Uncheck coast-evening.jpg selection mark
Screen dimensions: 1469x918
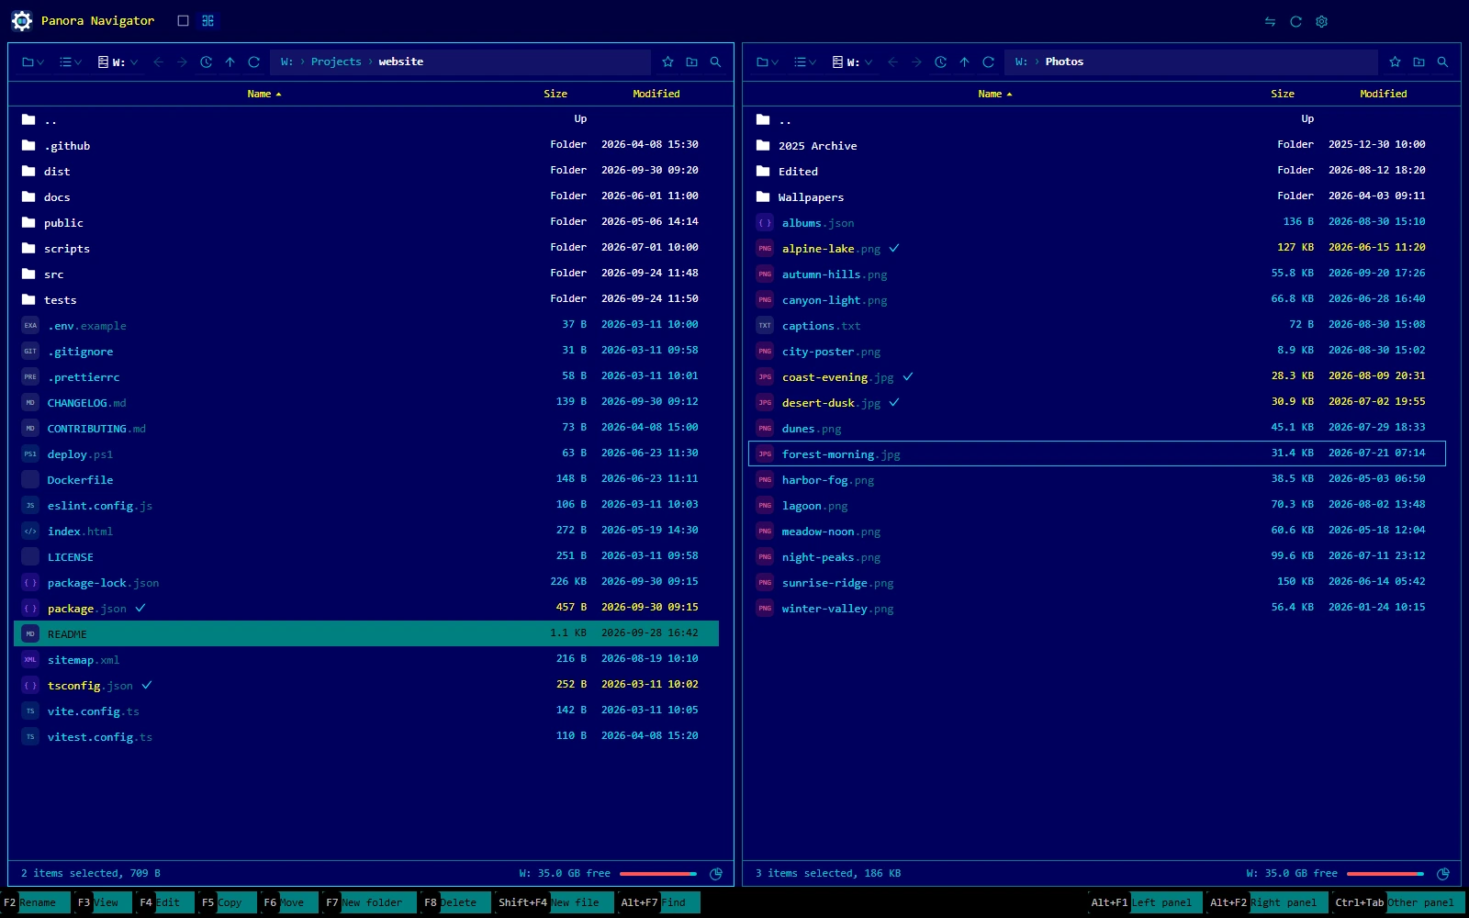coord(908,376)
